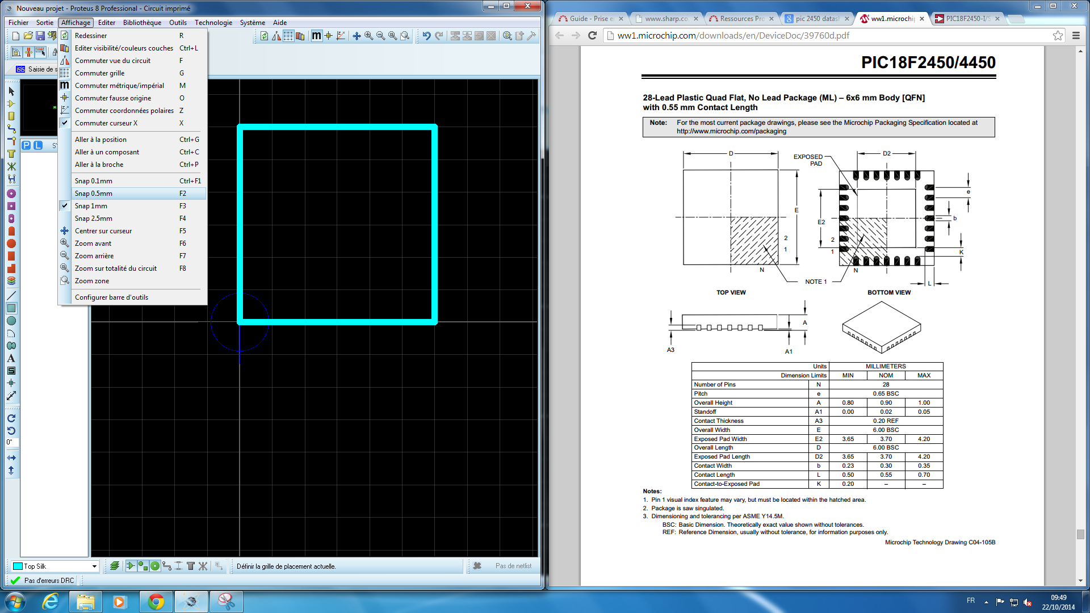This screenshot has height=613, width=1090.
Task: Click bookmark star in Chrome address bar
Action: pyautogui.click(x=1058, y=35)
